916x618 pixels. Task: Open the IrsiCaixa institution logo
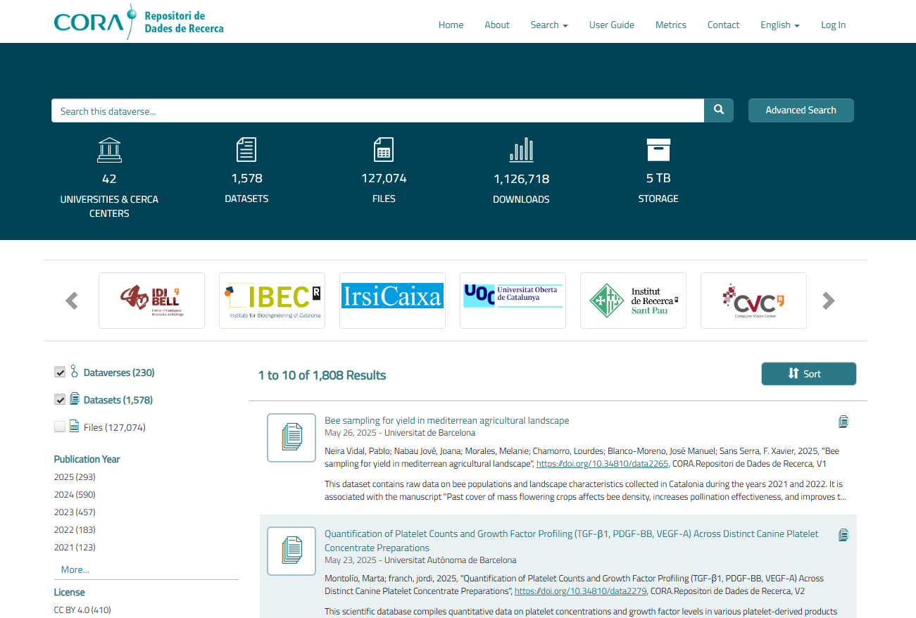pos(392,301)
